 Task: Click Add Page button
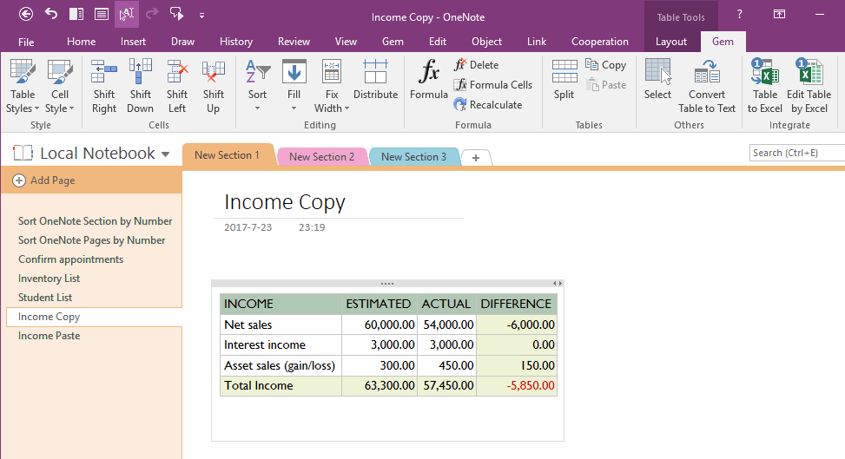(x=43, y=180)
